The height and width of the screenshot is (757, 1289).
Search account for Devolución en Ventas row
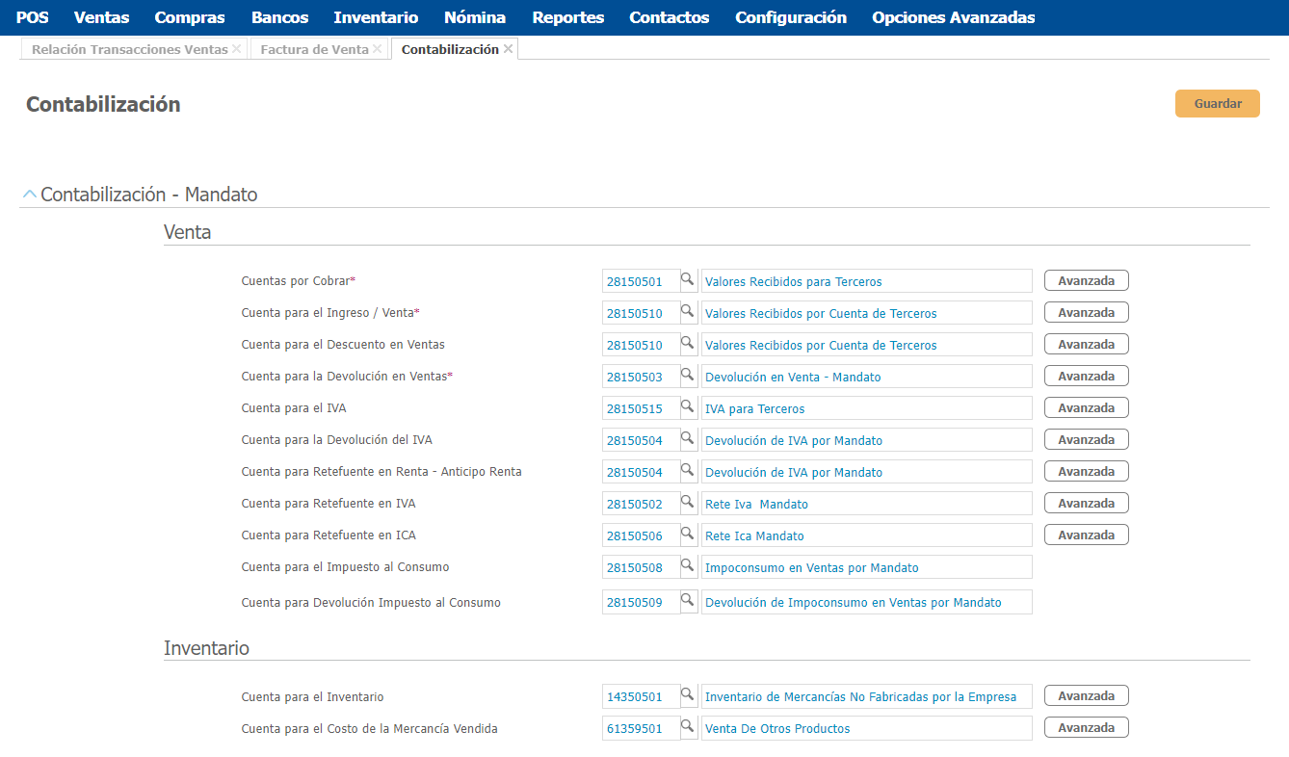tap(688, 376)
